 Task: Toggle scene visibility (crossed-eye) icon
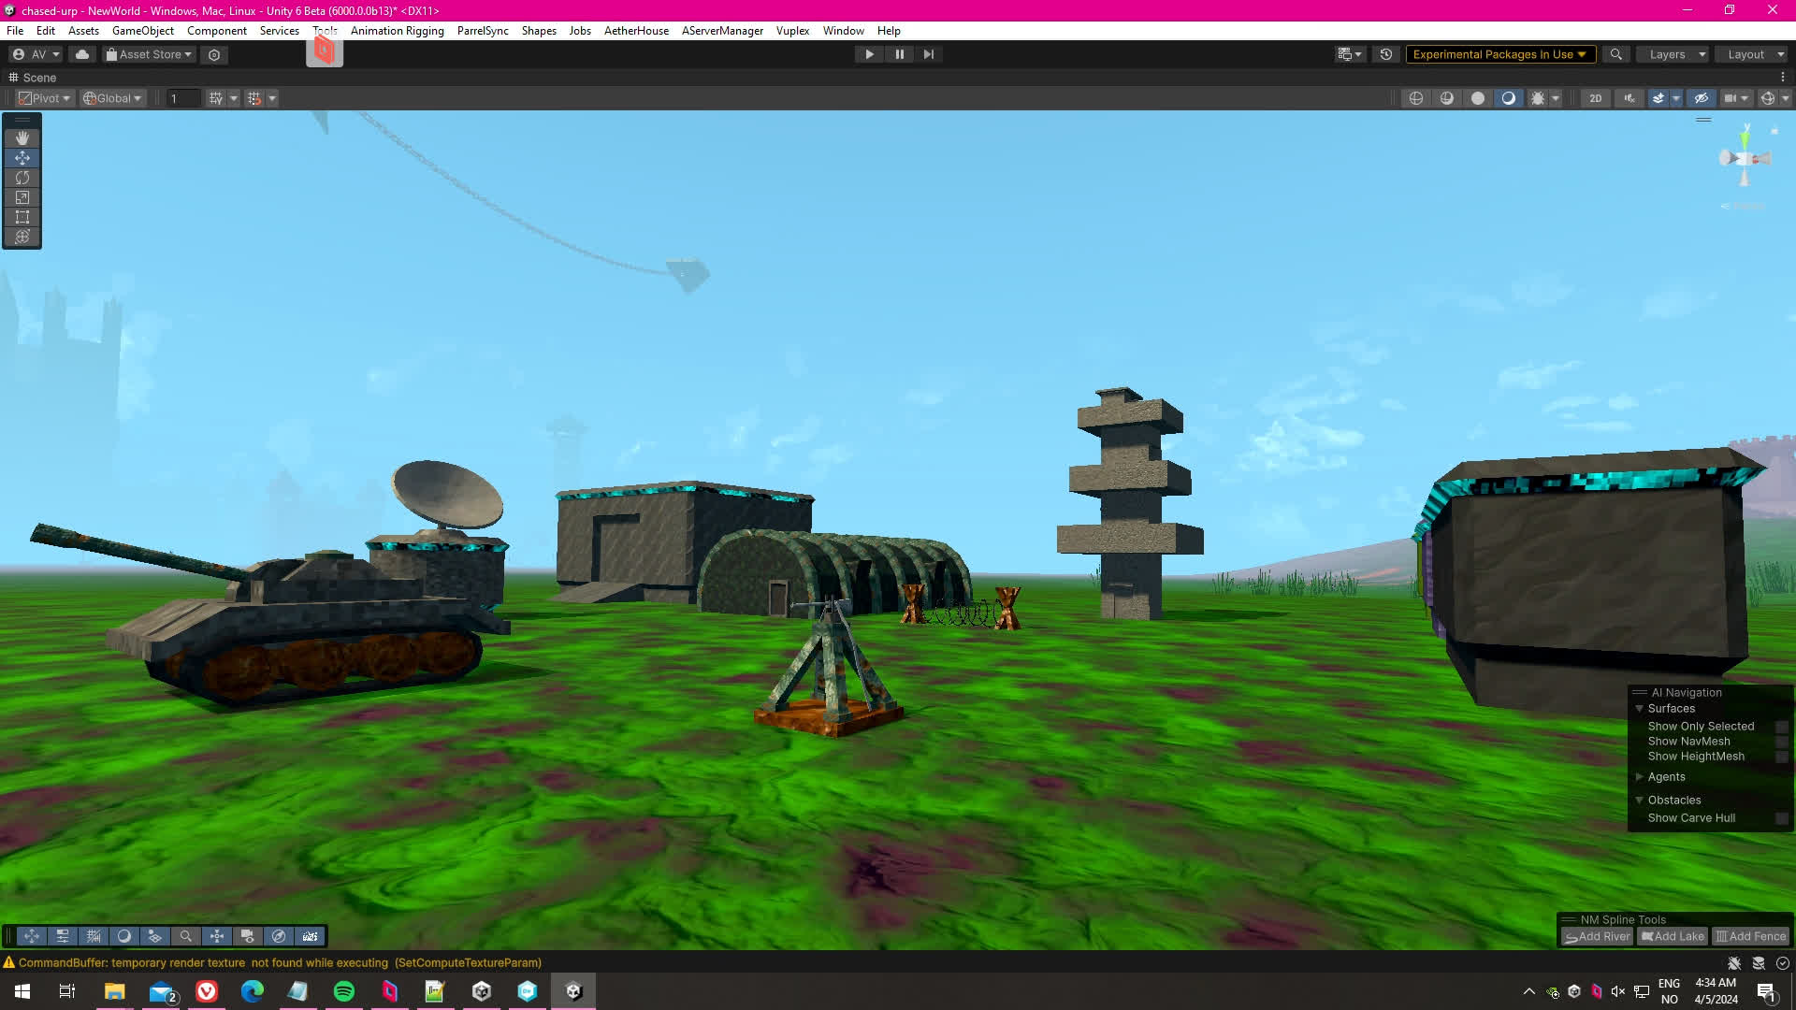pos(1702,98)
